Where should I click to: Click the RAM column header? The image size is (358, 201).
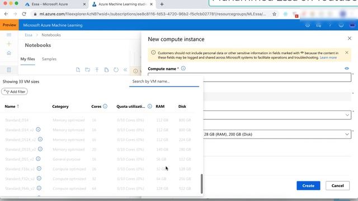(x=160, y=107)
